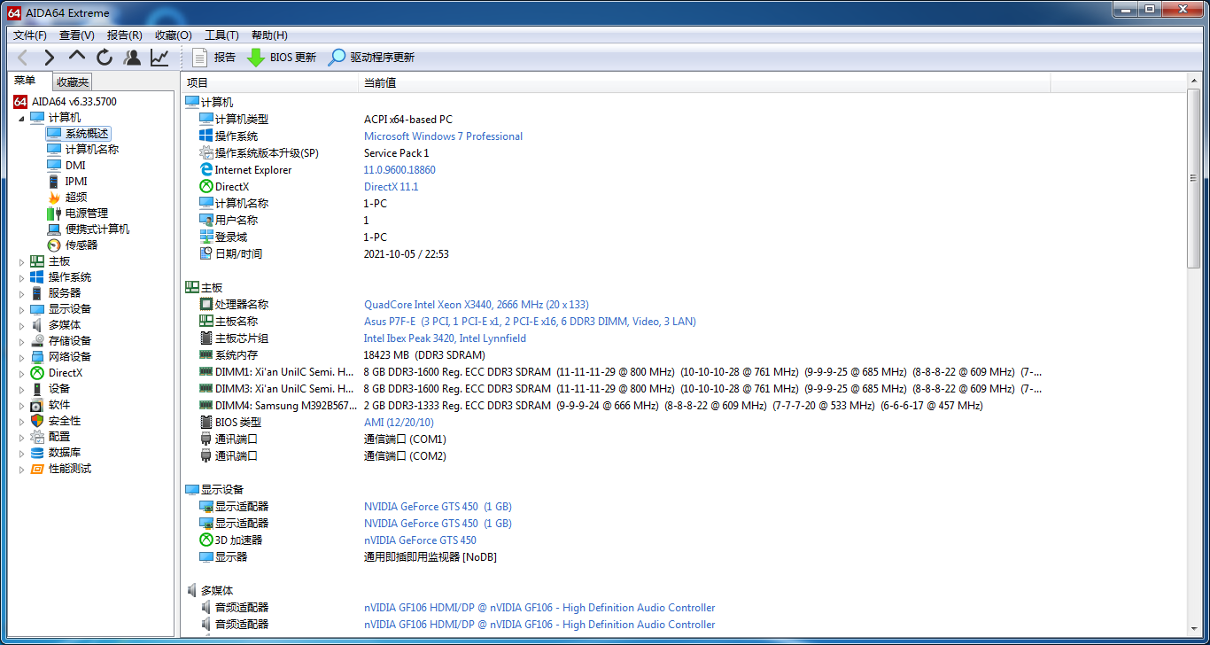The width and height of the screenshot is (1210, 645).
Task: Expand the 显示设备 tree node
Action: (x=21, y=309)
